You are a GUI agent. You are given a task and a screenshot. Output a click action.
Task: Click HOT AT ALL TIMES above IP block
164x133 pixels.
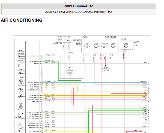pos(124,39)
